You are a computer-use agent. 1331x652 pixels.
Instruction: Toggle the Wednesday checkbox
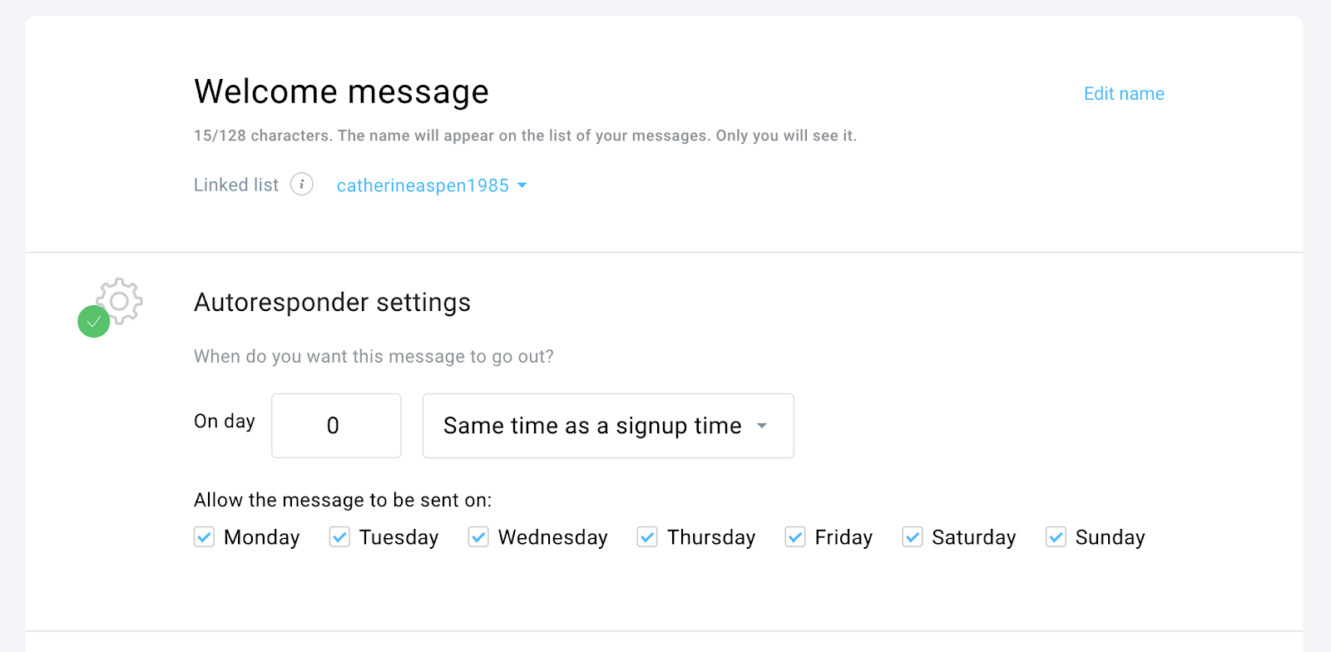point(478,537)
